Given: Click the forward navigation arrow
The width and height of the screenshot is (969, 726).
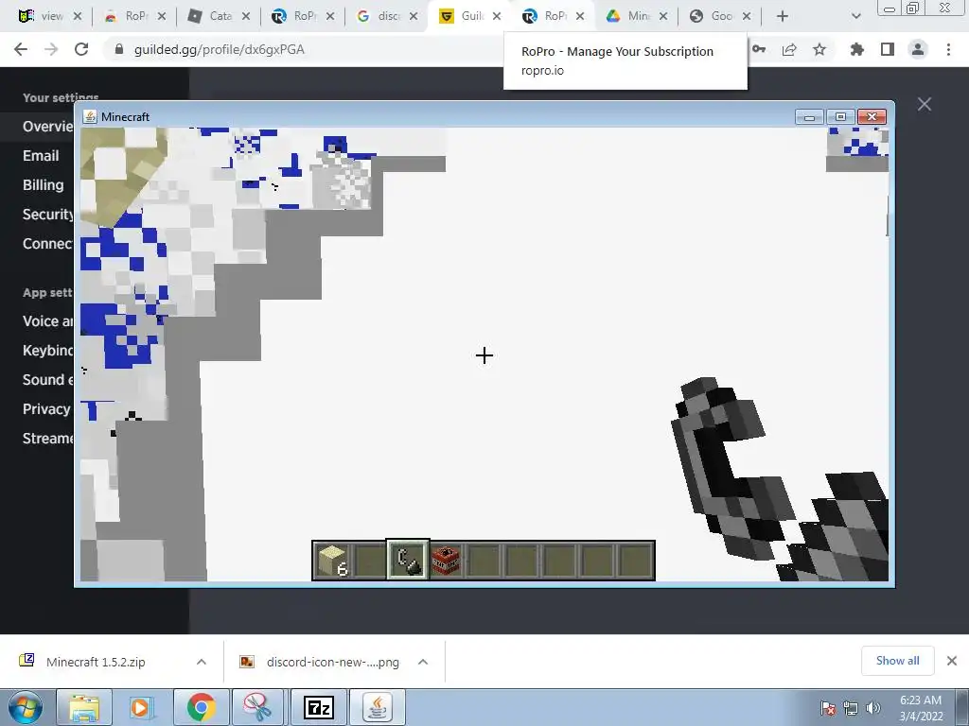Looking at the screenshot, I should [51, 49].
